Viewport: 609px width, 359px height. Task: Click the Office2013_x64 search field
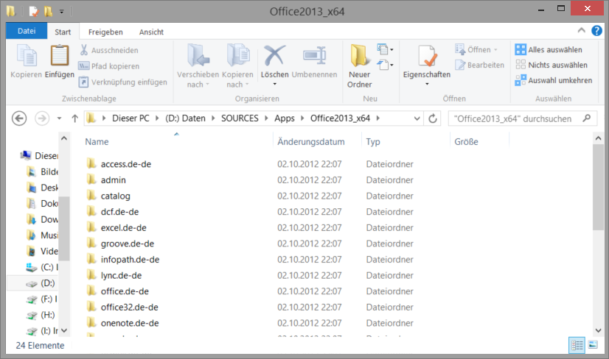(x=522, y=118)
